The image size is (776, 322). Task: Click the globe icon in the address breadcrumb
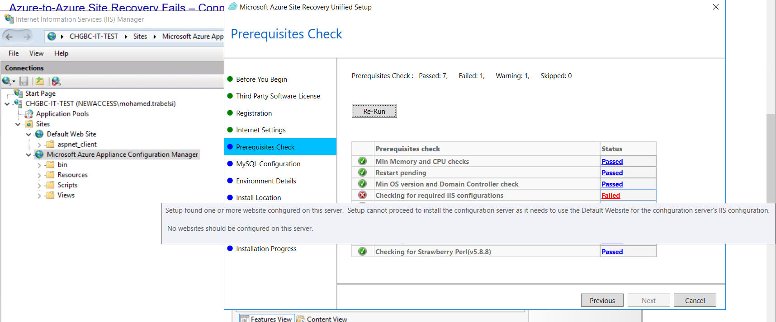[52, 36]
